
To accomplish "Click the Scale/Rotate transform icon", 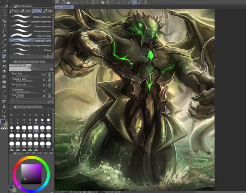I will tap(107, 2).
